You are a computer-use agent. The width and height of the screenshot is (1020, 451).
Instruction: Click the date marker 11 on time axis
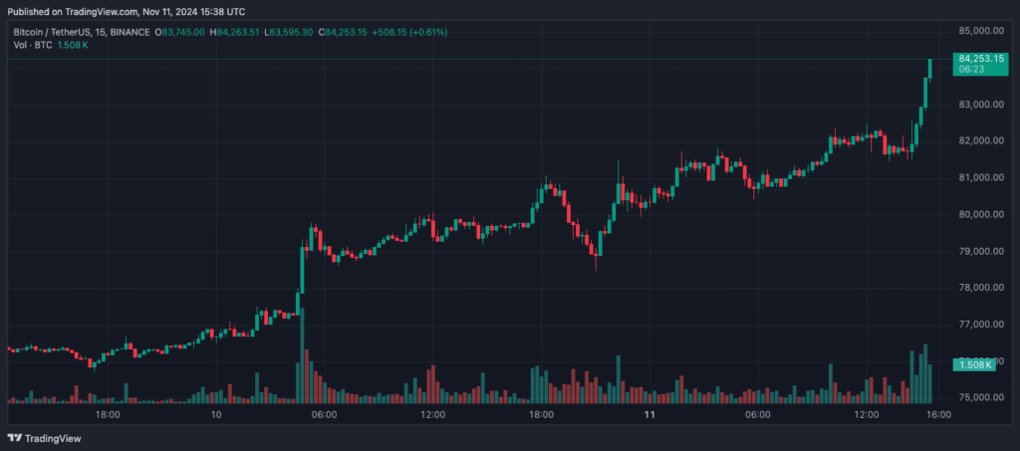(648, 415)
